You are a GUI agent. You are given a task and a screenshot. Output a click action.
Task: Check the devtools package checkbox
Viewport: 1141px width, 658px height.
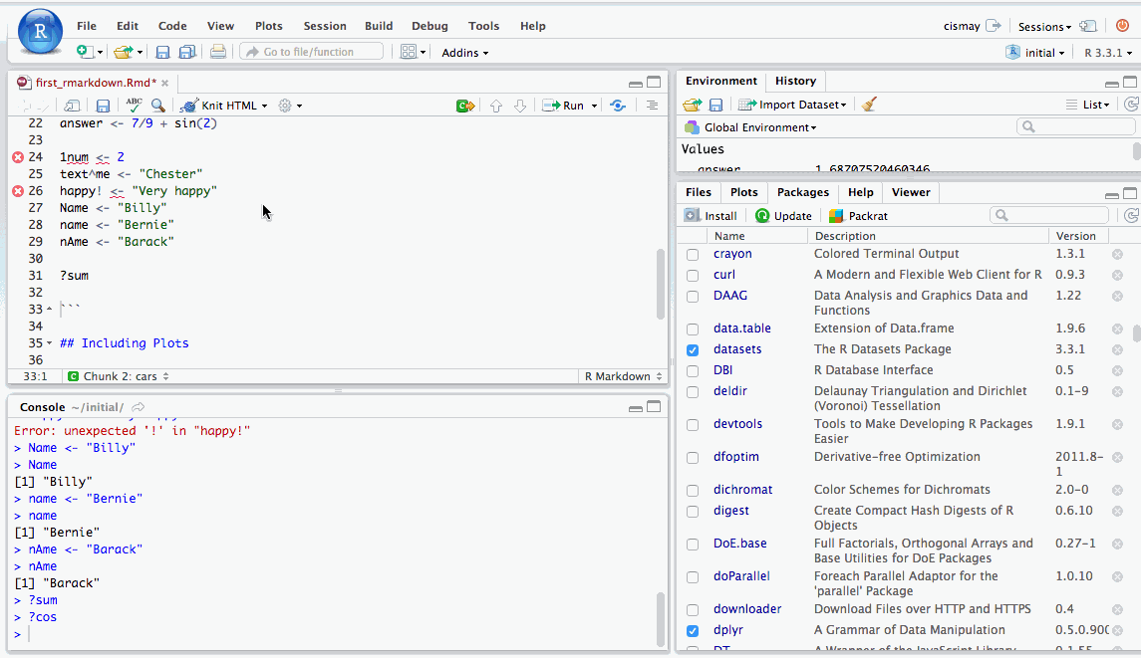[x=693, y=425]
